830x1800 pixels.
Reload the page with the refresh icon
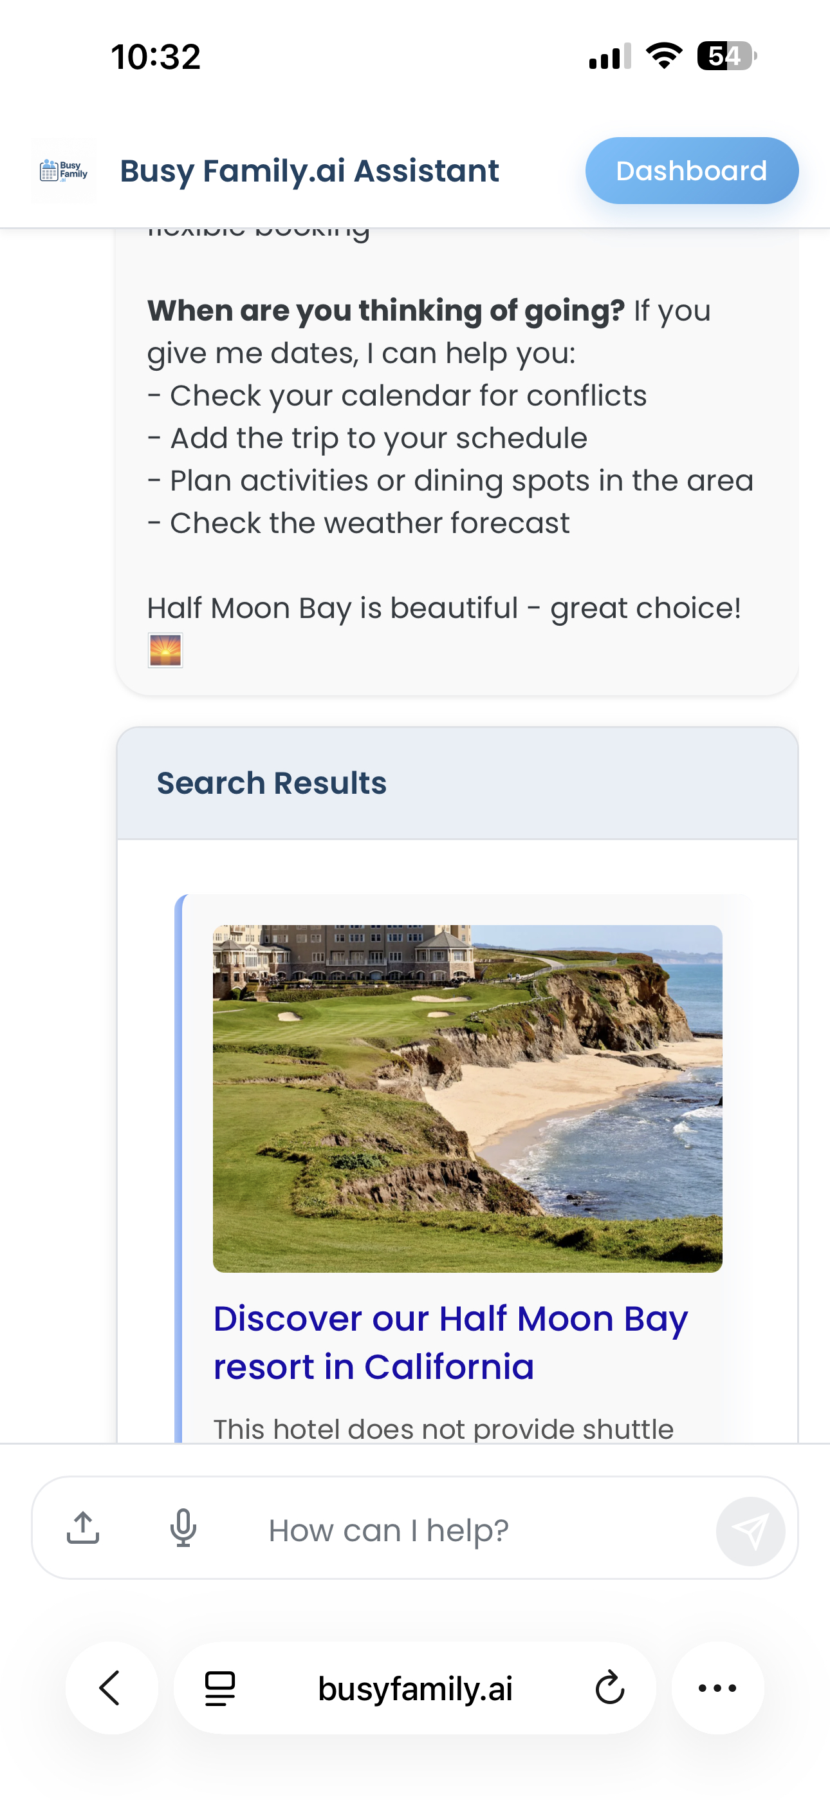[609, 1689]
